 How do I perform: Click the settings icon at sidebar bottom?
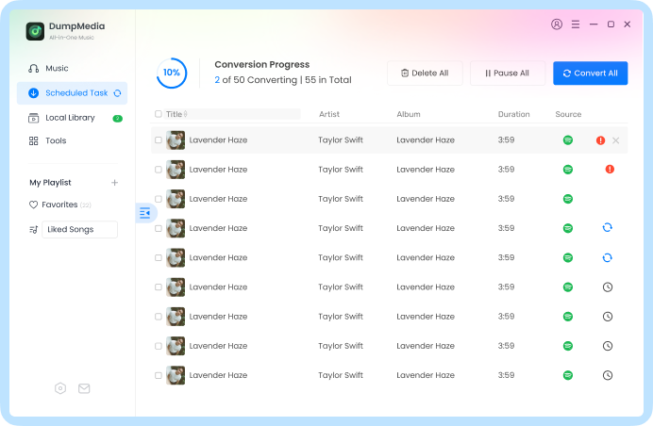tap(60, 388)
